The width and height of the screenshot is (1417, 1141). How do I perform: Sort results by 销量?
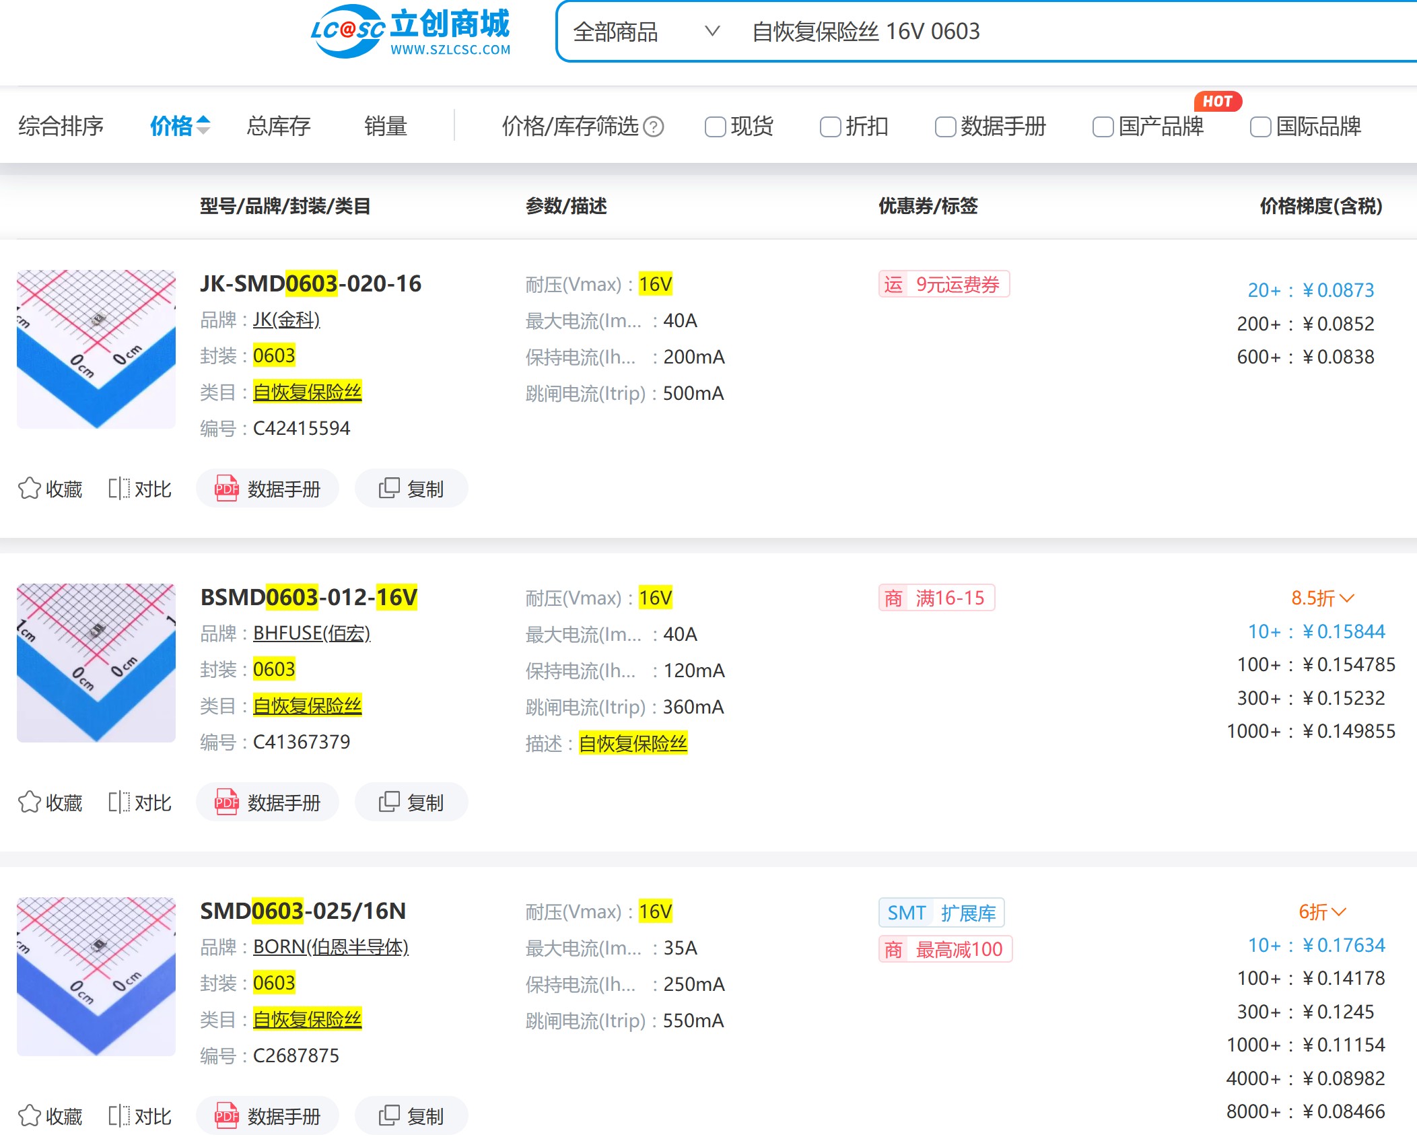385,126
